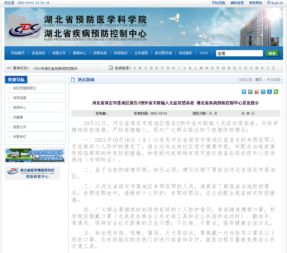This screenshot has width=287, height=253.
Task: Share article to QQ Zone star icon
Action: pos(250,92)
